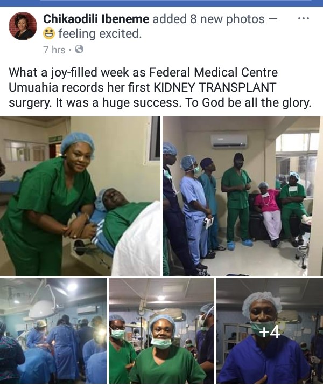323x387 pixels.
Task: Tap the seated person in pink scrubs
Action: coord(268,213)
